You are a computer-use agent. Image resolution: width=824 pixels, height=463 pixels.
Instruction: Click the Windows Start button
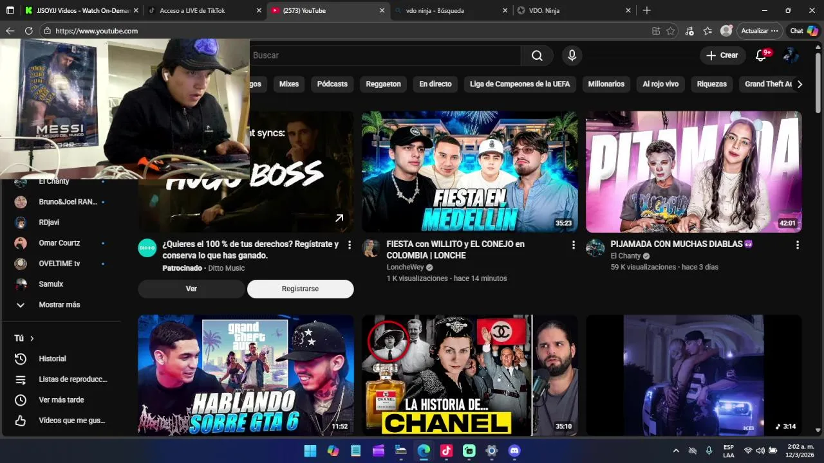(x=310, y=451)
